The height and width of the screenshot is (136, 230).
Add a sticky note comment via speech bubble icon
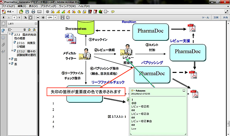(113, 12)
